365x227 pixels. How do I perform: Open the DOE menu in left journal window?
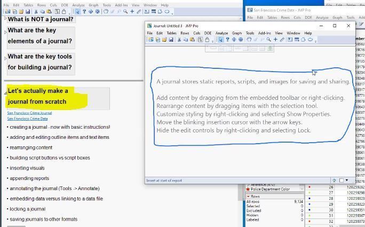tap(65, 5)
